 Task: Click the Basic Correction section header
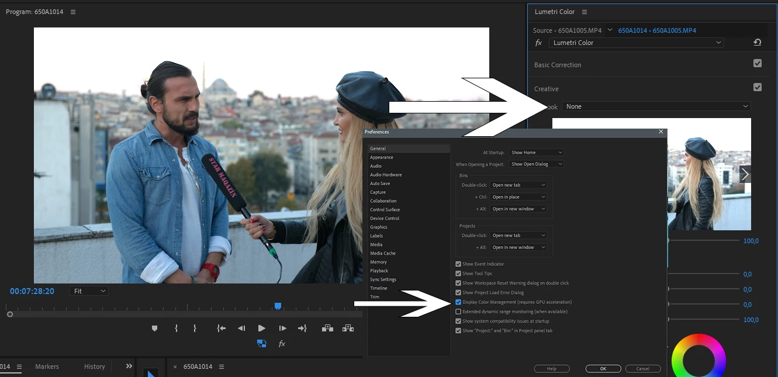pos(558,65)
